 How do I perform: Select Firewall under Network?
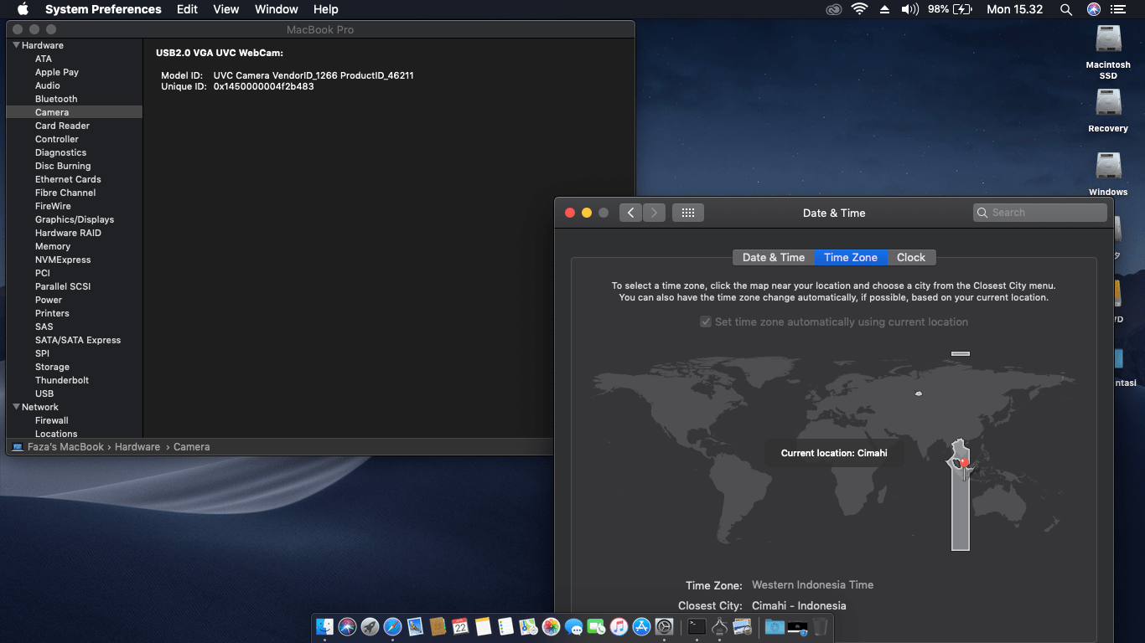(52, 420)
